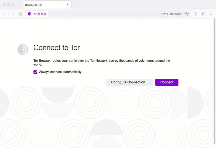Click the Not Connected status label
Screen dimensions: 216x148
point(172,14)
